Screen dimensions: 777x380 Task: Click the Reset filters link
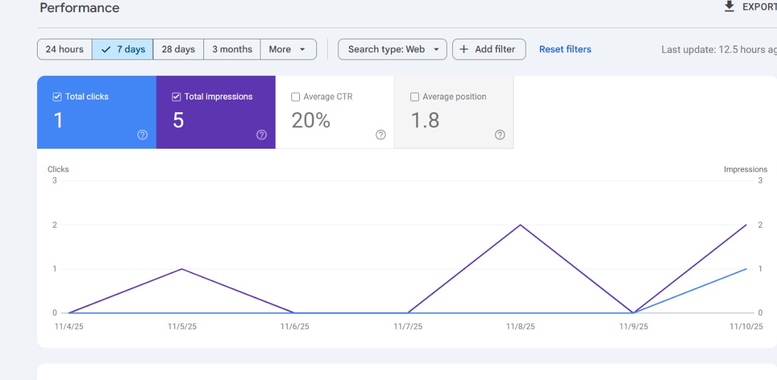pos(565,49)
